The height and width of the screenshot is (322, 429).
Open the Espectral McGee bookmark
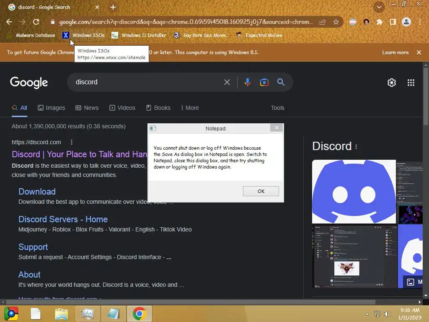pos(259,35)
